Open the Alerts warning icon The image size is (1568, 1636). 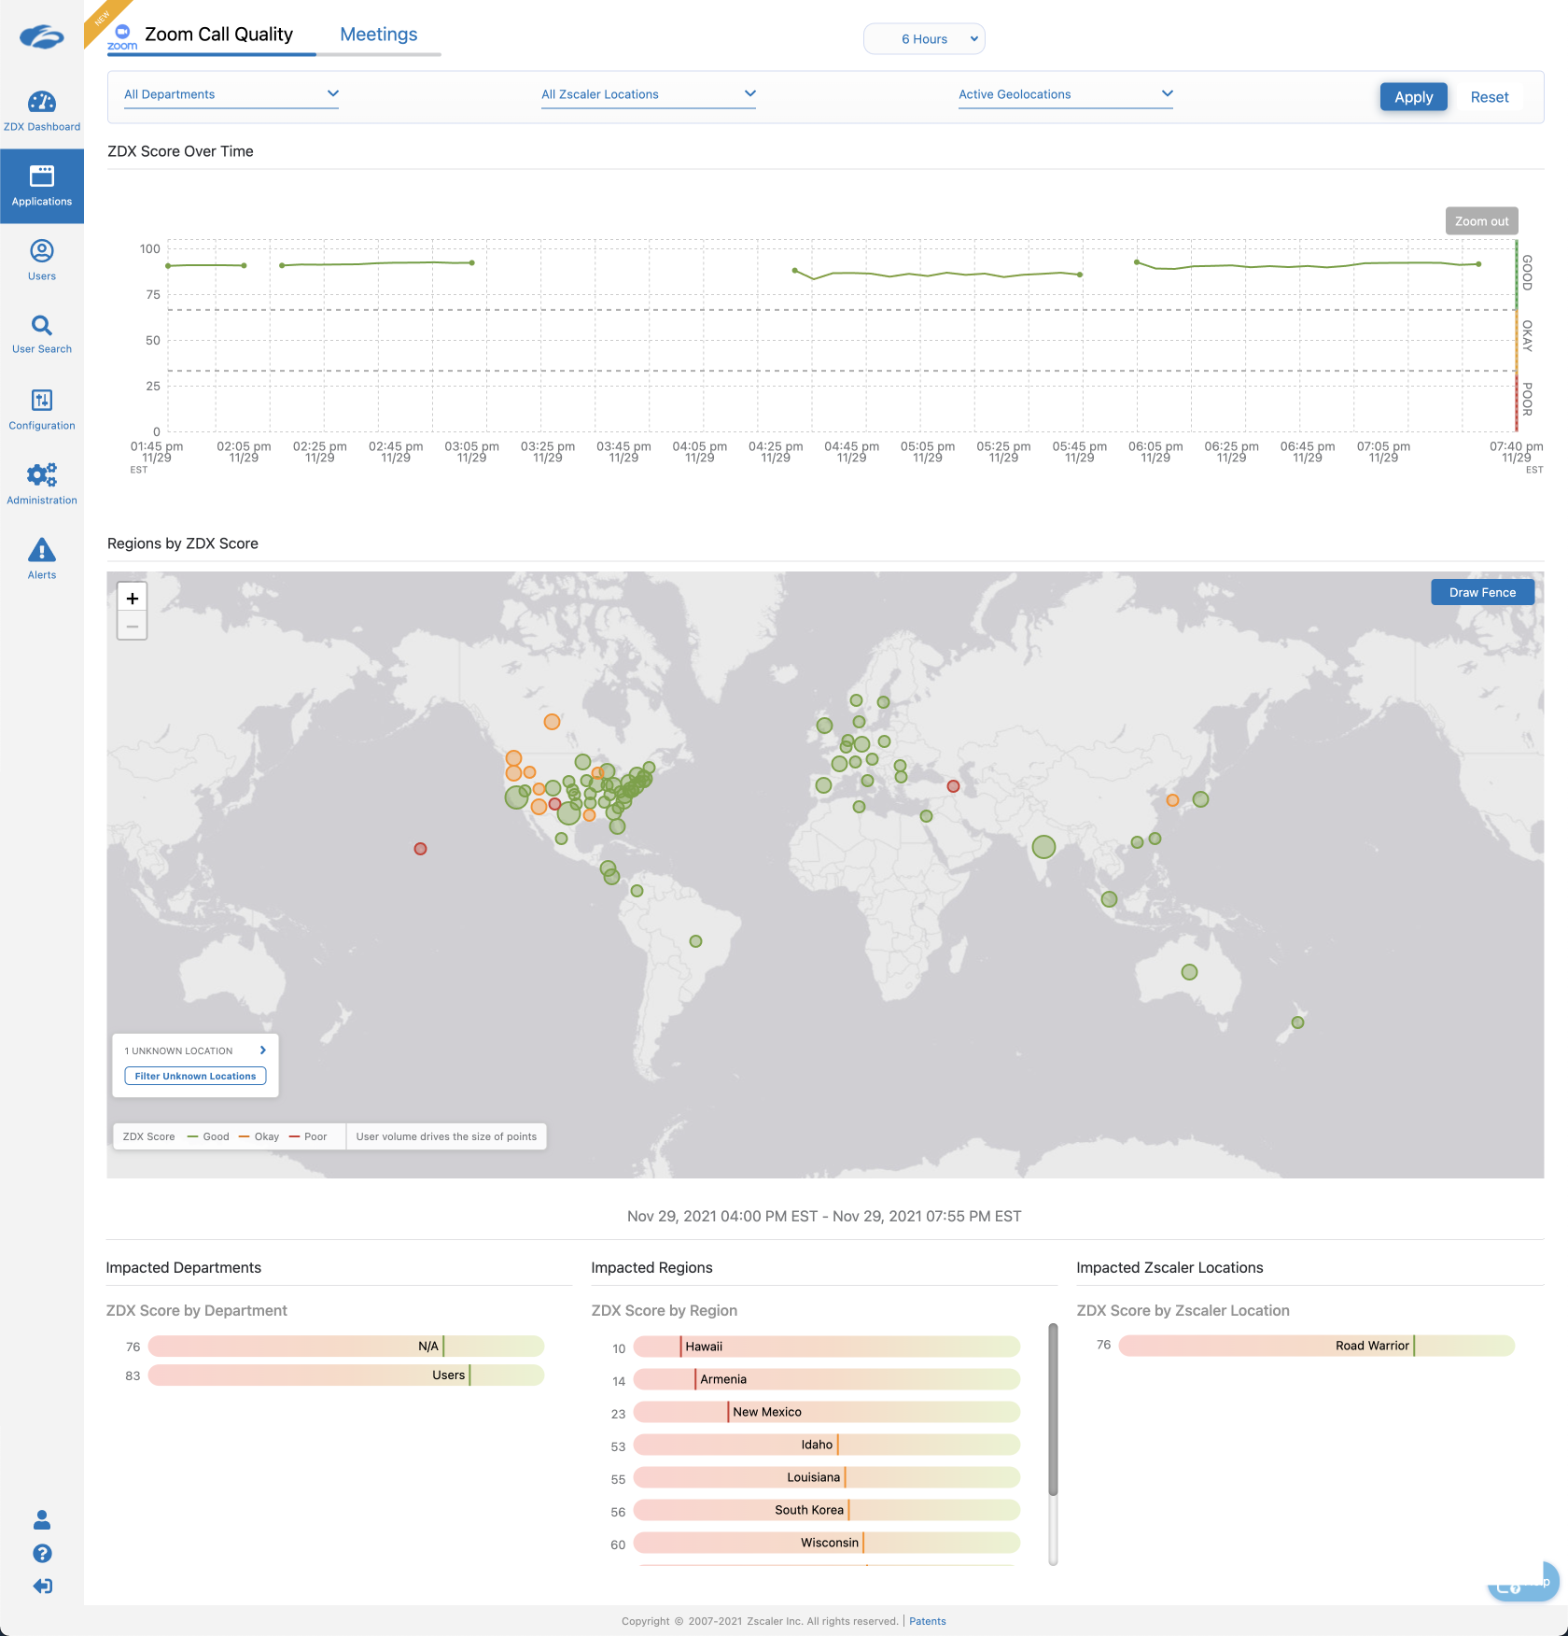(x=42, y=549)
